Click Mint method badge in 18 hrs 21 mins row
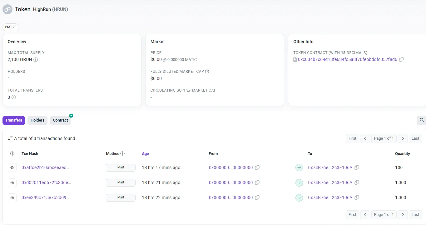This screenshot has width=426, height=225. point(121,182)
